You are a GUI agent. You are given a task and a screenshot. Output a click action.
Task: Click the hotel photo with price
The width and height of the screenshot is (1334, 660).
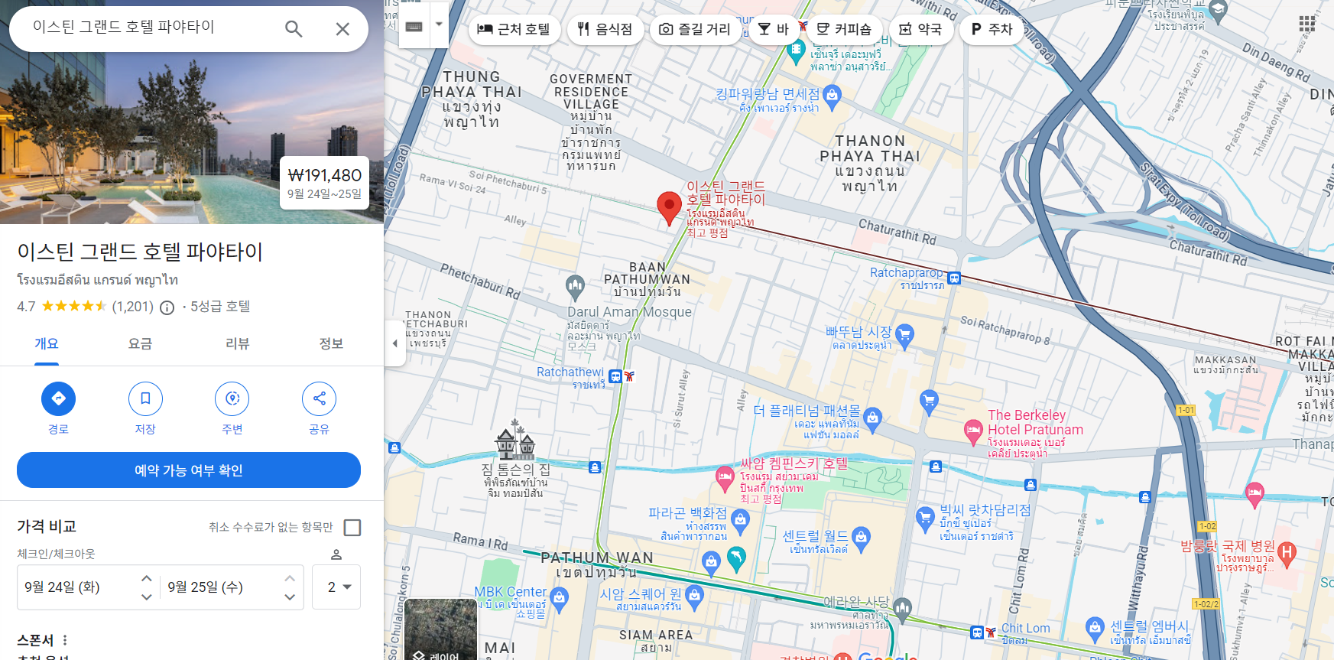point(192,112)
